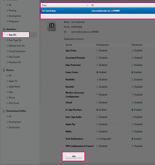Screen dimensions: 155x165
Task: Click the Provisioning Profiles document icon
Action: pyautogui.click(x=4, y=111)
